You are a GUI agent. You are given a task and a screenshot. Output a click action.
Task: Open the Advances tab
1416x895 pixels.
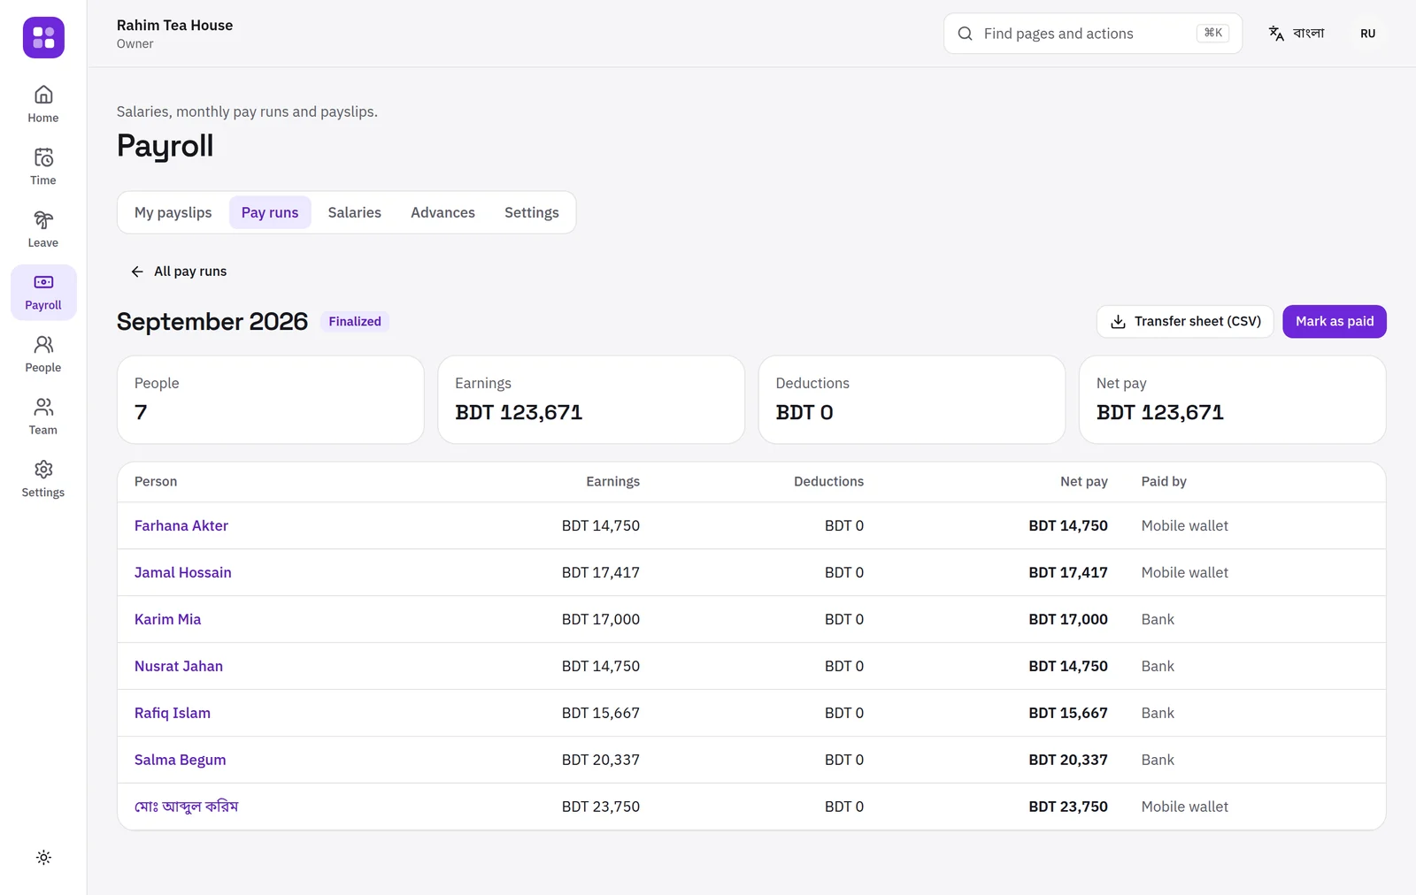[x=442, y=212]
